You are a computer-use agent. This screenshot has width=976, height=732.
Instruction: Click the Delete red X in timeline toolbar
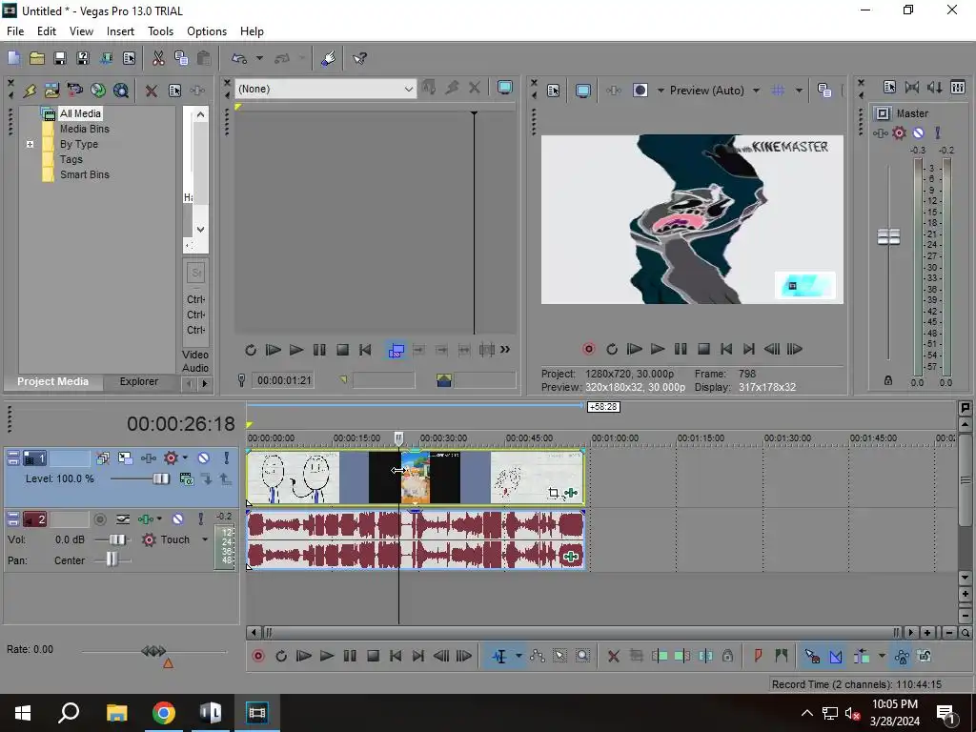tap(613, 656)
